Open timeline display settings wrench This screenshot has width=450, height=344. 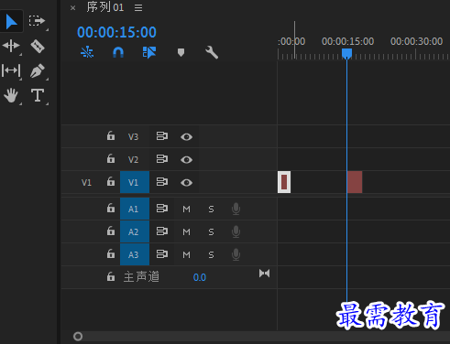pos(212,52)
